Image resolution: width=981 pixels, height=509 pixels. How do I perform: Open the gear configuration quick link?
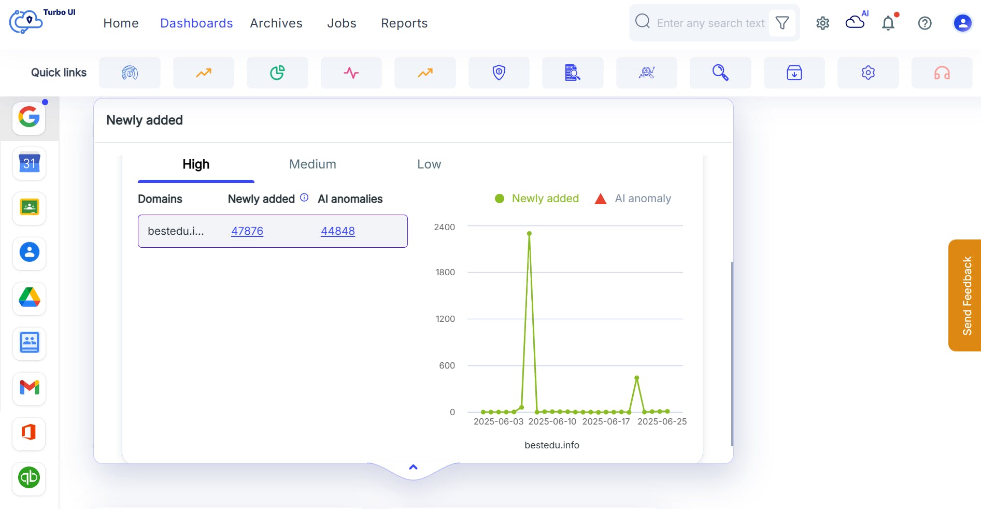click(868, 73)
